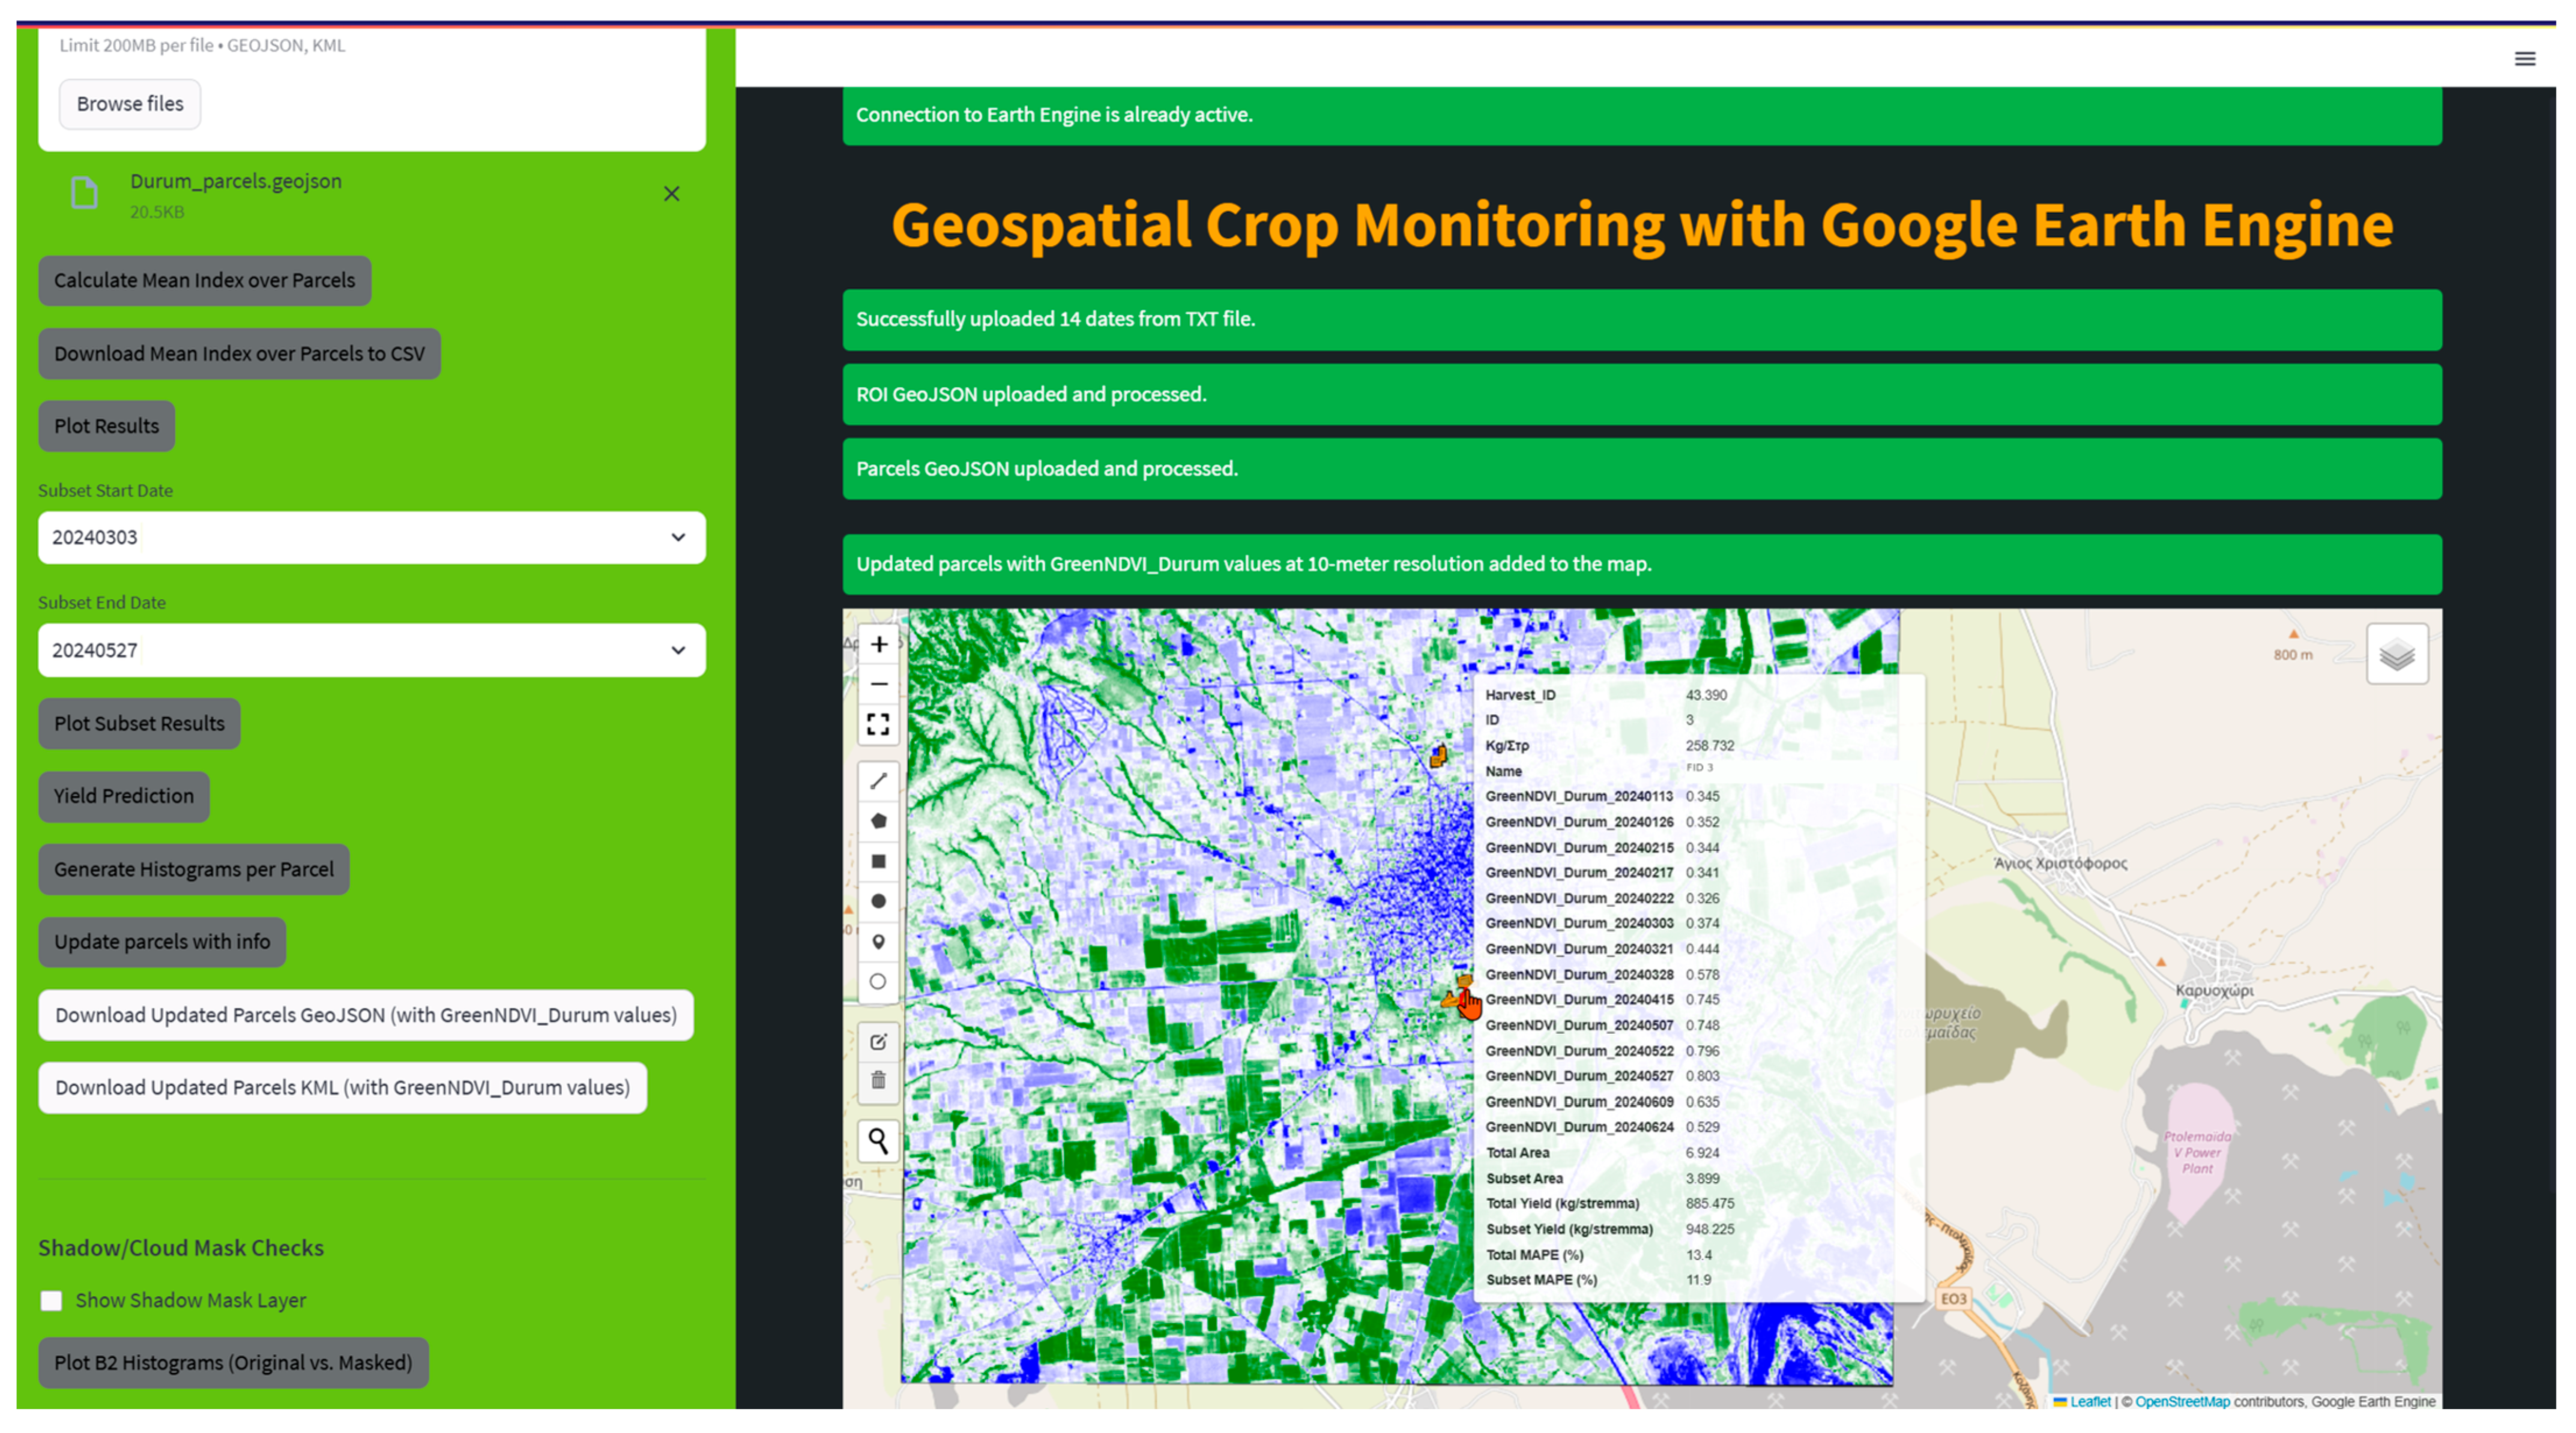The image size is (2576, 1433).
Task: Download Updated Parcels KML file
Action: (343, 1088)
